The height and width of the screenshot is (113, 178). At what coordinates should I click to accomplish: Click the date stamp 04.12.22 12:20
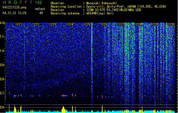point(14,13)
